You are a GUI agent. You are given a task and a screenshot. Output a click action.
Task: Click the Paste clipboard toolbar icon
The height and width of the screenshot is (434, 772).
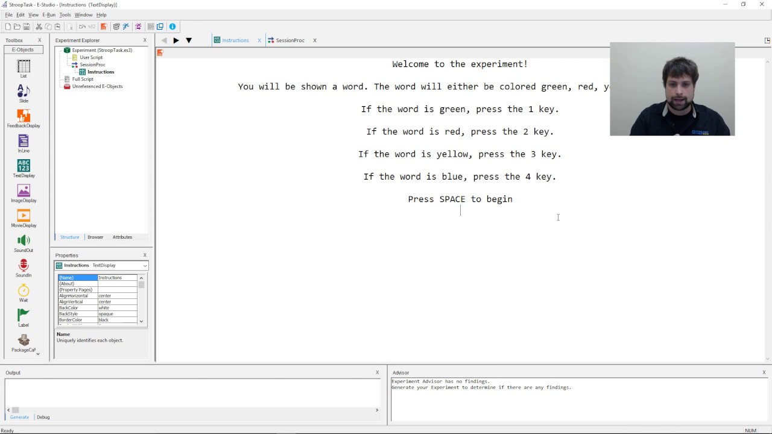click(x=57, y=27)
